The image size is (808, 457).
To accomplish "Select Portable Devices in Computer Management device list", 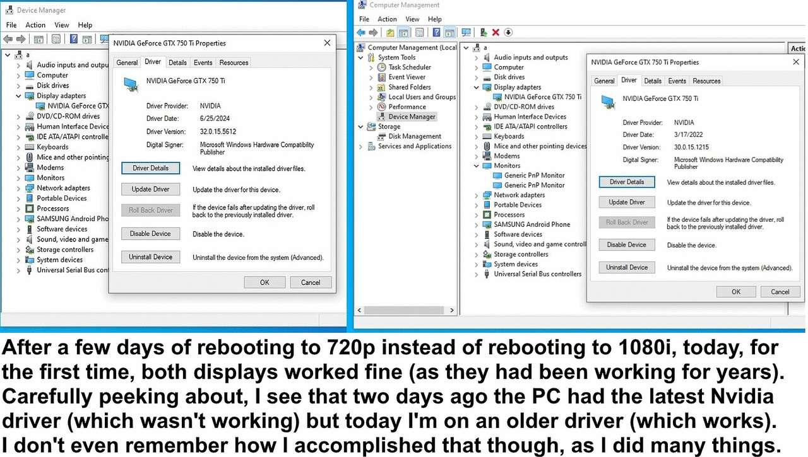I will pyautogui.click(x=518, y=205).
